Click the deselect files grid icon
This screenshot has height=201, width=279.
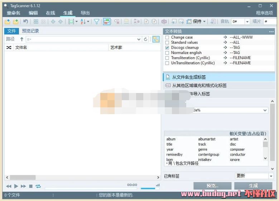pyautogui.click(x=43, y=22)
